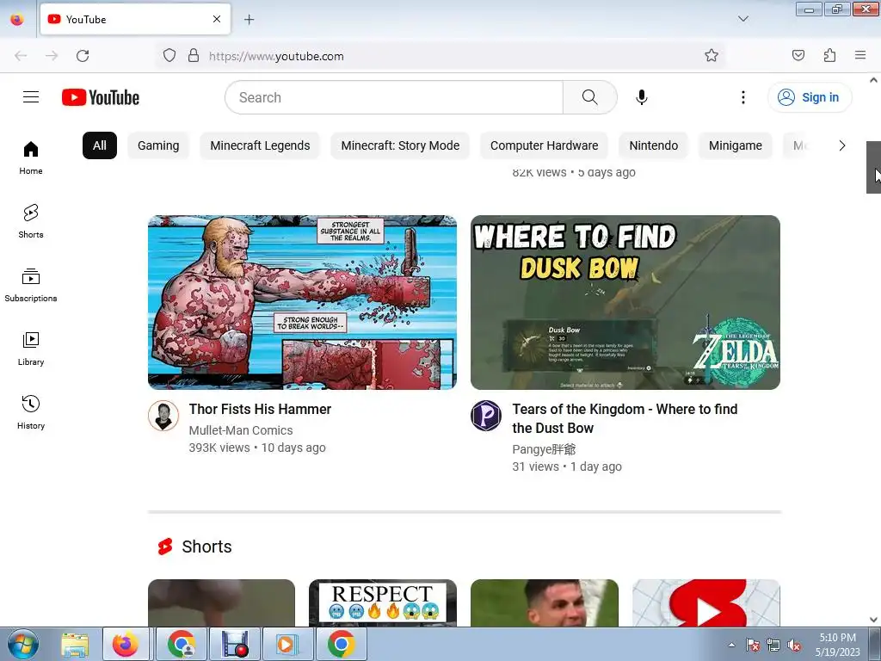881x661 pixels.
Task: Click the address bar URL
Action: (276, 56)
